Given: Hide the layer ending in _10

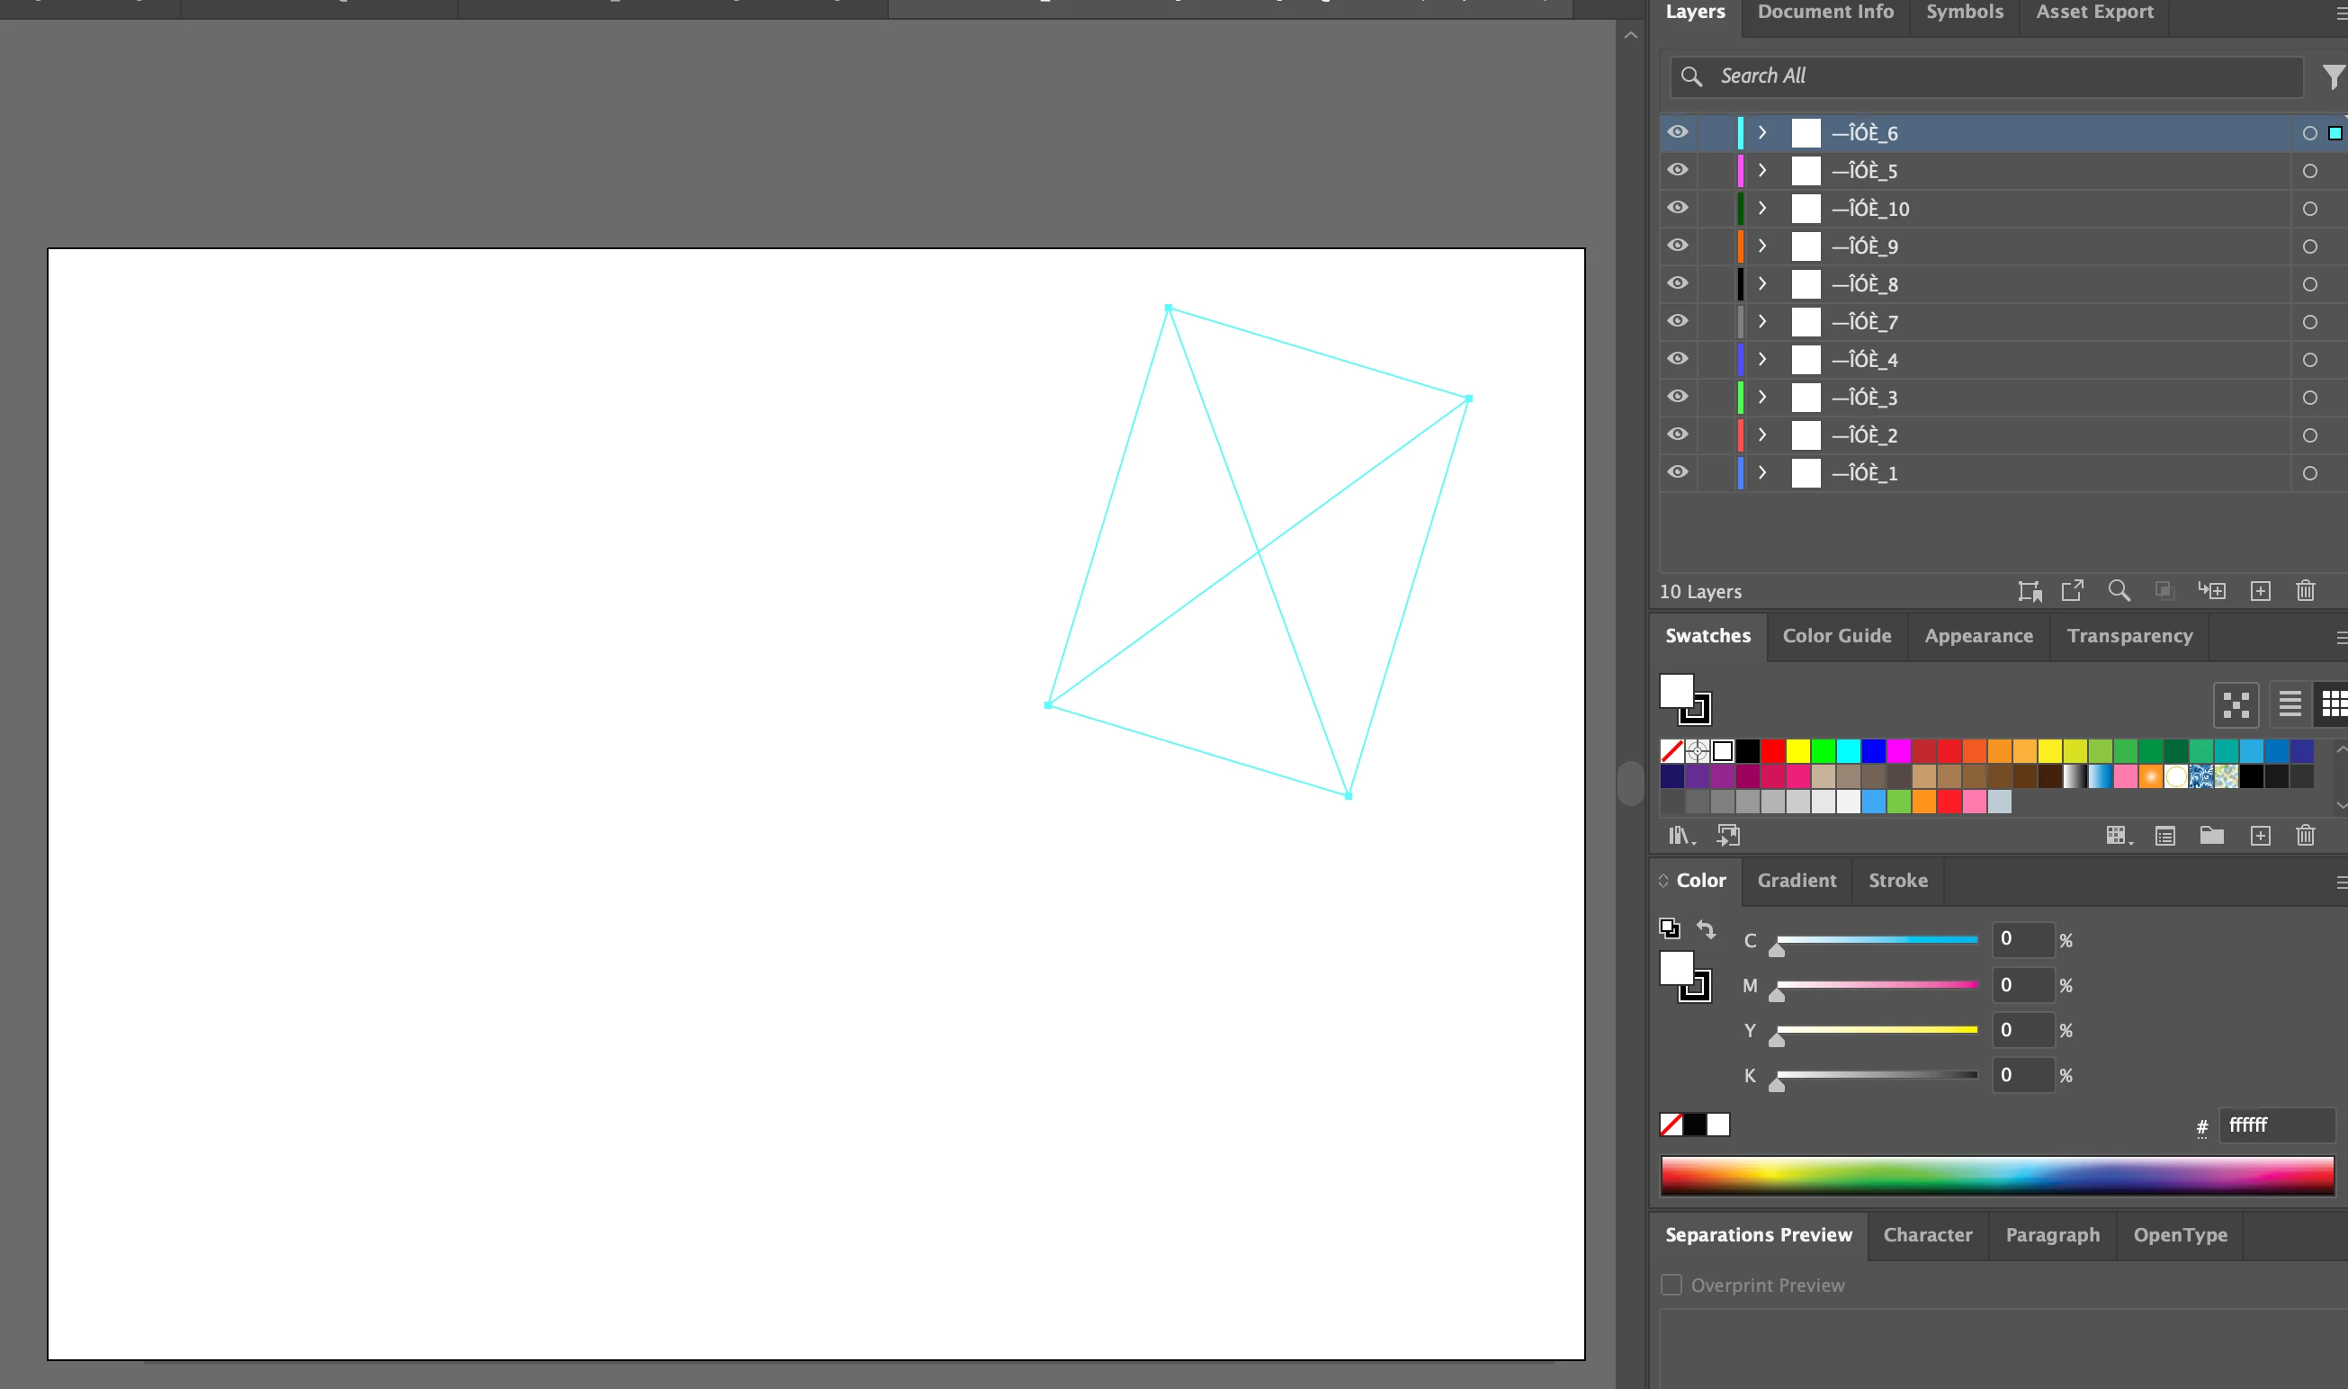Looking at the screenshot, I should coord(1678,208).
